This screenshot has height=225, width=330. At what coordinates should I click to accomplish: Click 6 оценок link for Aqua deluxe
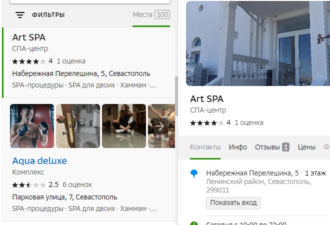[76, 184]
